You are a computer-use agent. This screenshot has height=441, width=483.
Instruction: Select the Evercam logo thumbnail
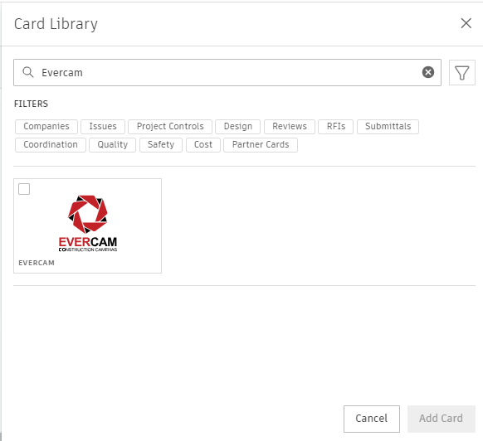coord(88,223)
